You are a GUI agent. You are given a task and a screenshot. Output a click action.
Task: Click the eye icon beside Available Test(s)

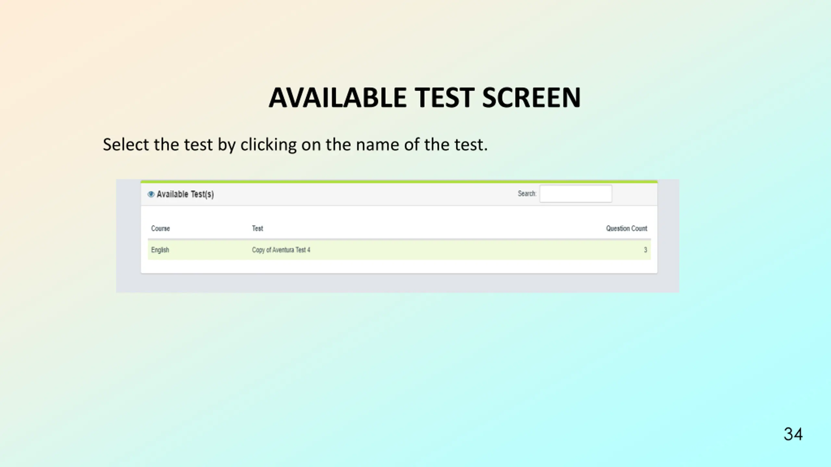[x=151, y=194]
